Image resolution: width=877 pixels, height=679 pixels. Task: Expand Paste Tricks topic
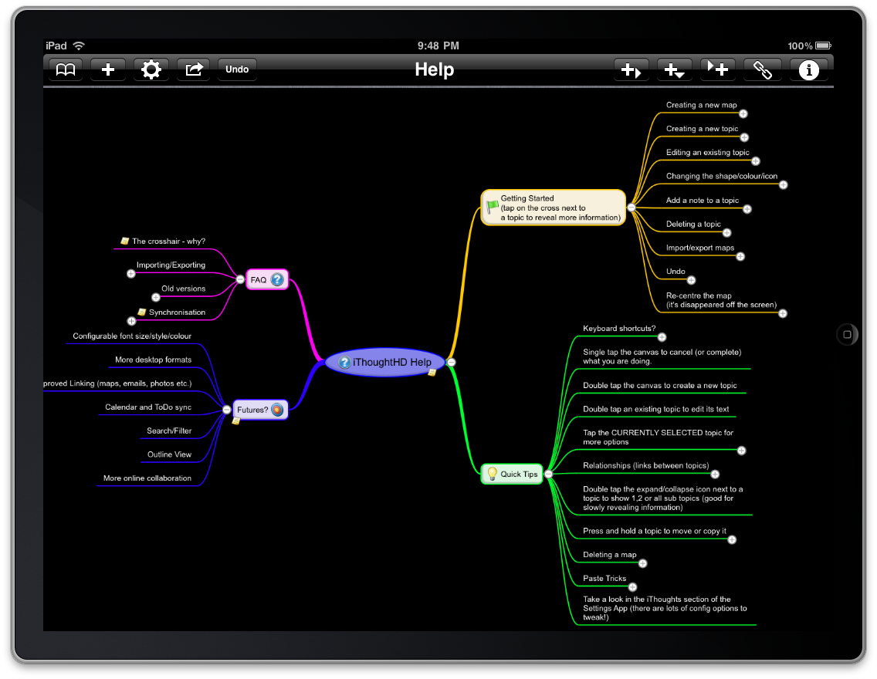632,587
